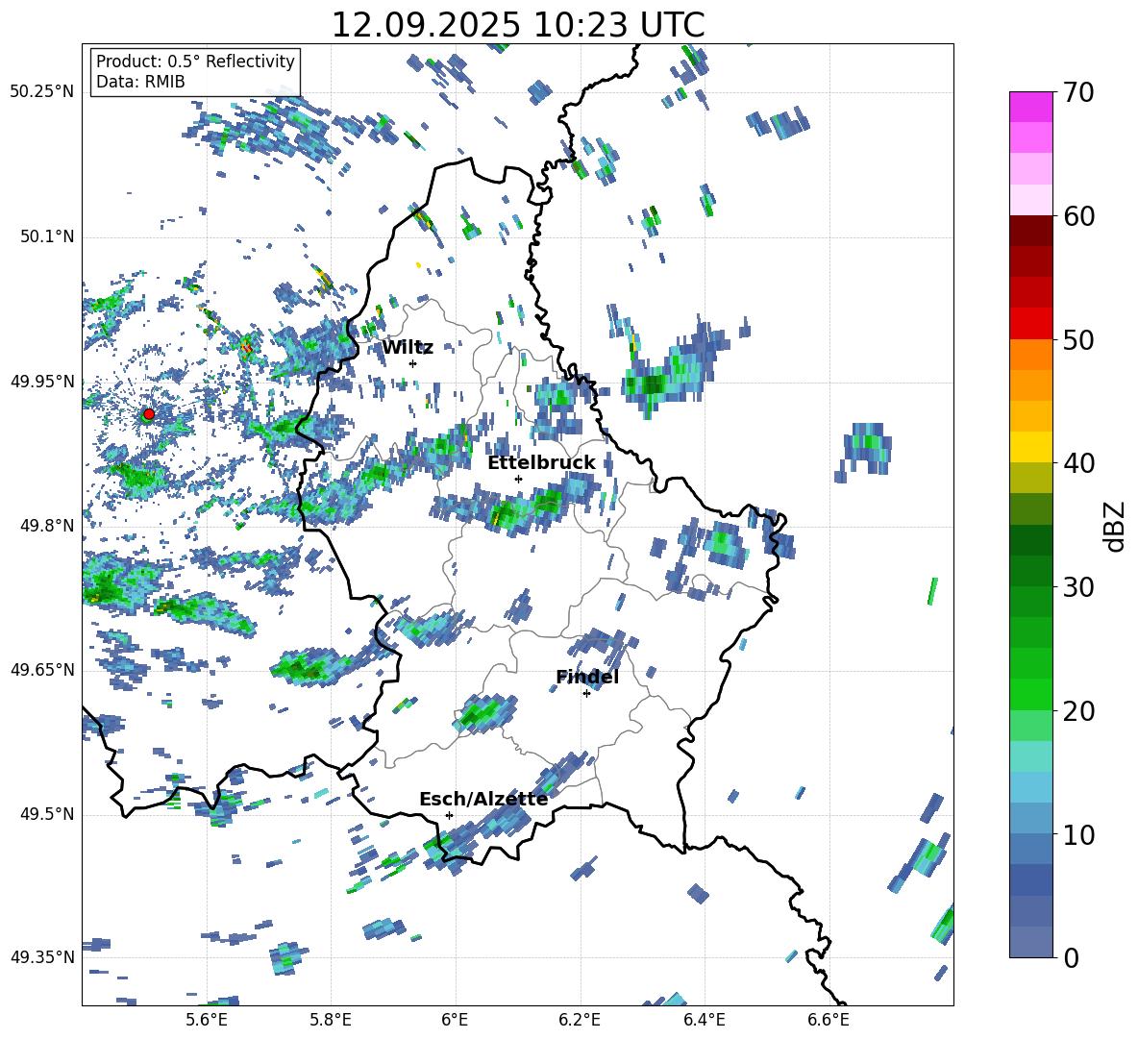This screenshot has width=1138, height=1039.
Task: Select the Findel city label
Action: pos(587,677)
